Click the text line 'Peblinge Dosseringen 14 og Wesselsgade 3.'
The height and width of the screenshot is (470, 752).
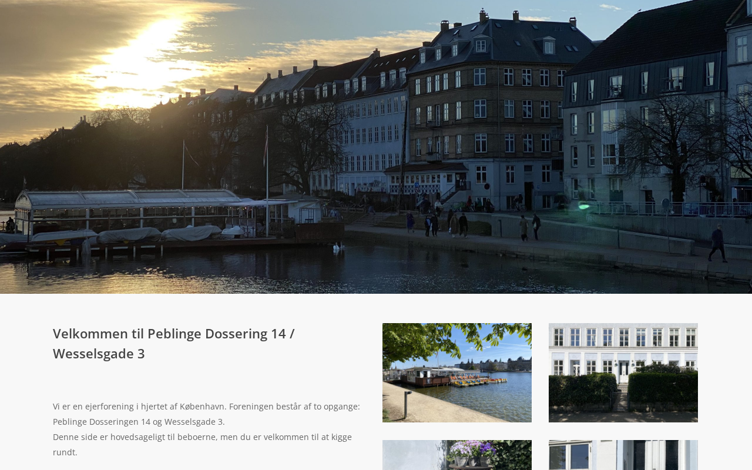click(139, 422)
